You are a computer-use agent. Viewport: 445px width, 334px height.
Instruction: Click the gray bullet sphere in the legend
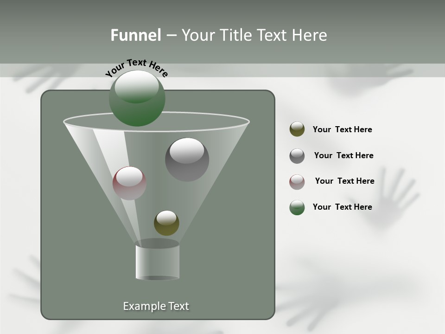coord(296,155)
